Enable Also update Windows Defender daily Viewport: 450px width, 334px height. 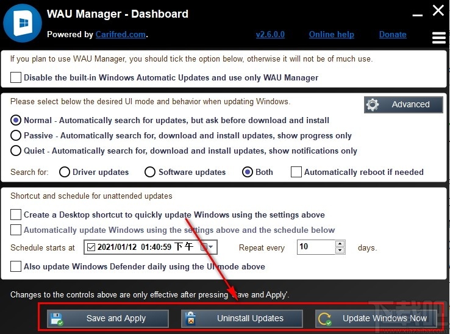click(16, 266)
